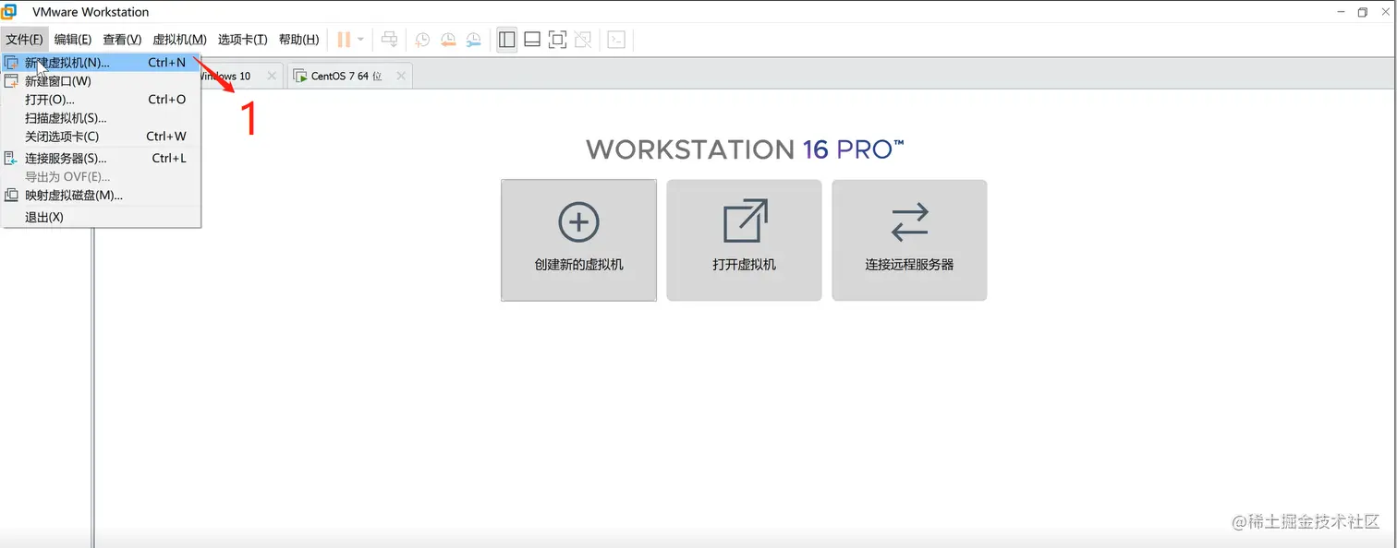Choose 关闭选项卡(C) menu entry
Screen dimensions: 1397x548
(x=101, y=137)
